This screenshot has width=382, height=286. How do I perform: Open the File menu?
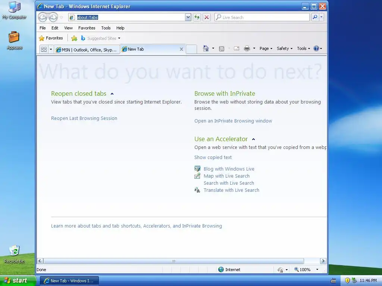pos(43,28)
